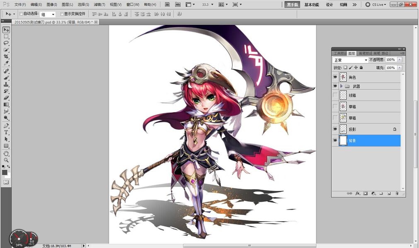Select the Healing Brush tool
The width and height of the screenshot is (419, 248).
click(x=6, y=71)
